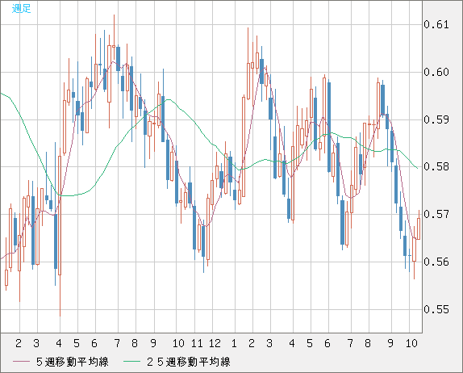
Task: Click the 0.61 price axis label
Action: click(436, 24)
